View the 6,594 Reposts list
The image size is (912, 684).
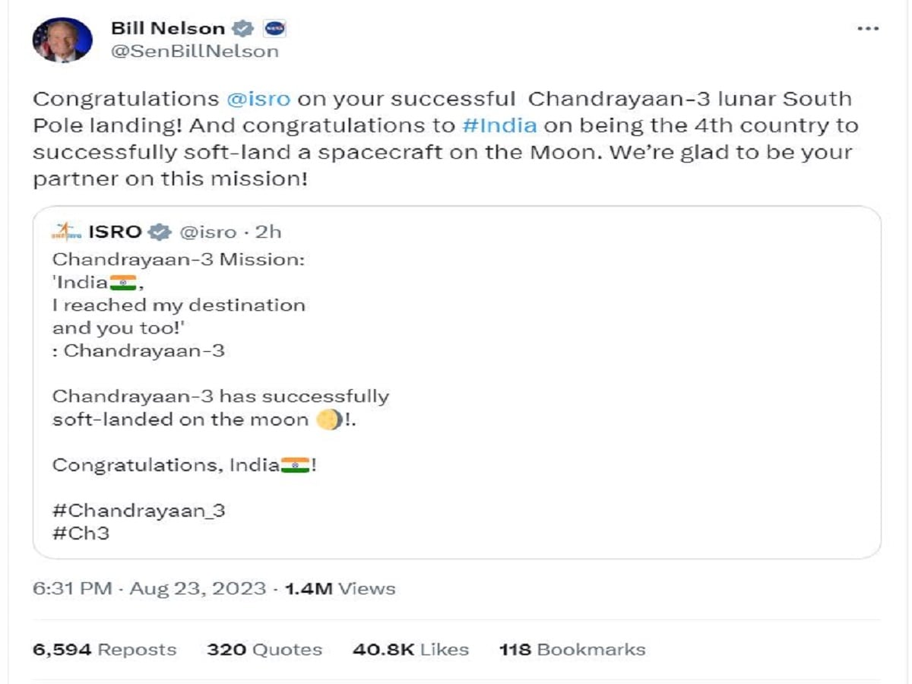click(104, 650)
